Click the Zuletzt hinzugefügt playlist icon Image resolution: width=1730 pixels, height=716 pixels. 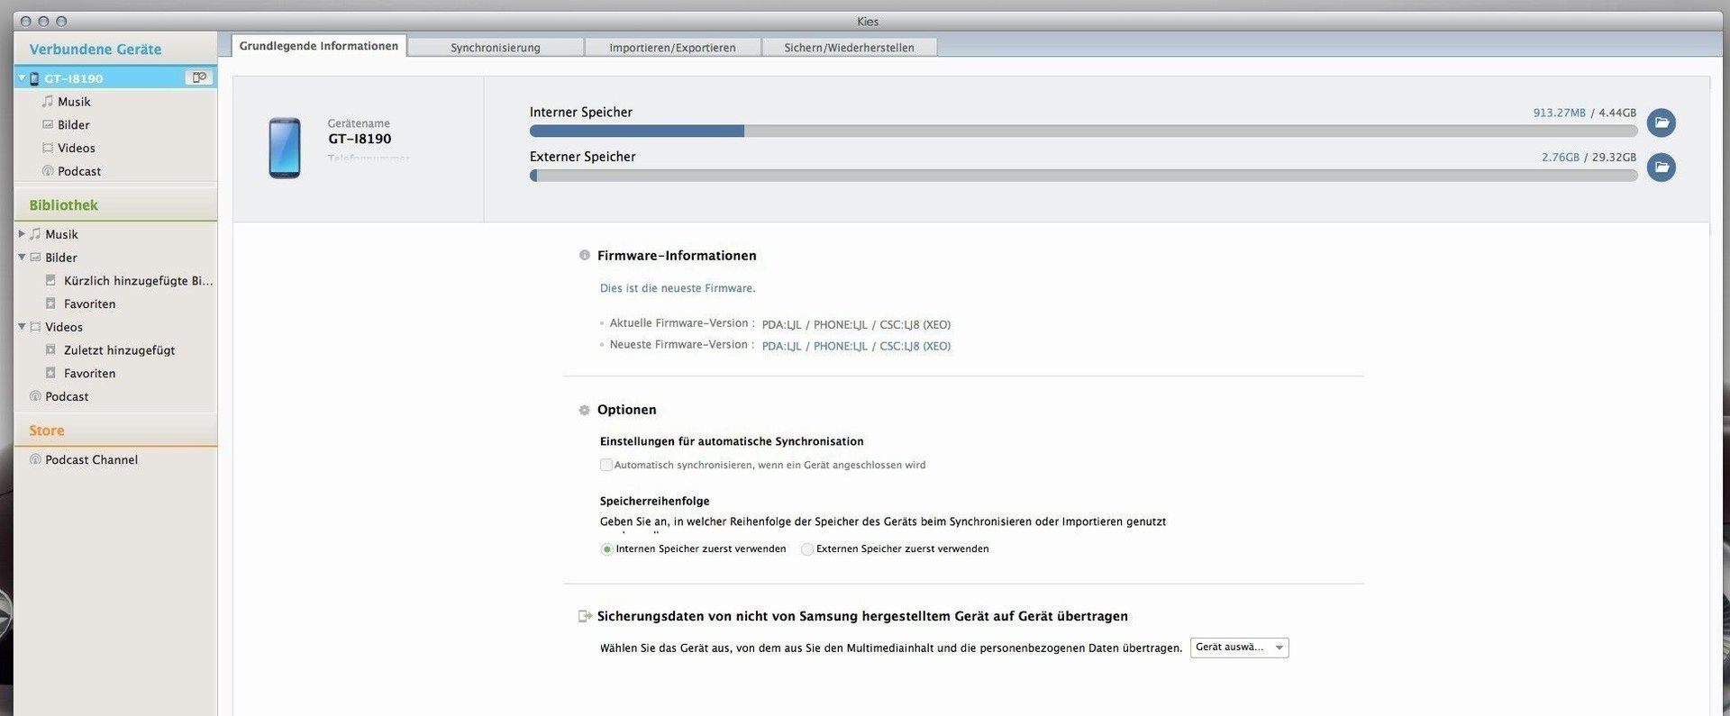[50, 349]
